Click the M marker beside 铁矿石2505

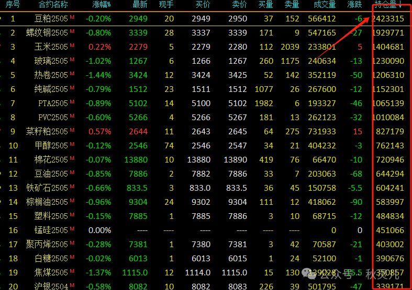(x=72, y=187)
